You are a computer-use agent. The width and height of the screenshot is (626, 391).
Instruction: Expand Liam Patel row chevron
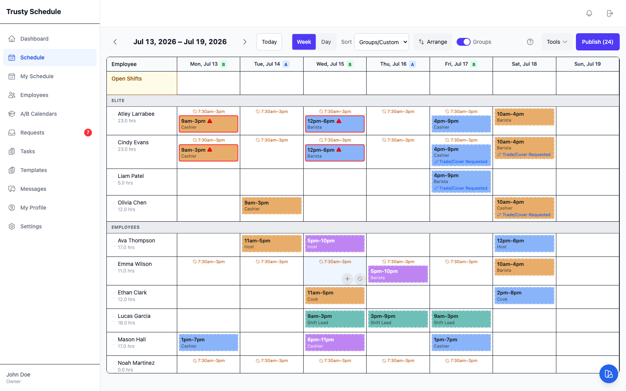(114, 179)
